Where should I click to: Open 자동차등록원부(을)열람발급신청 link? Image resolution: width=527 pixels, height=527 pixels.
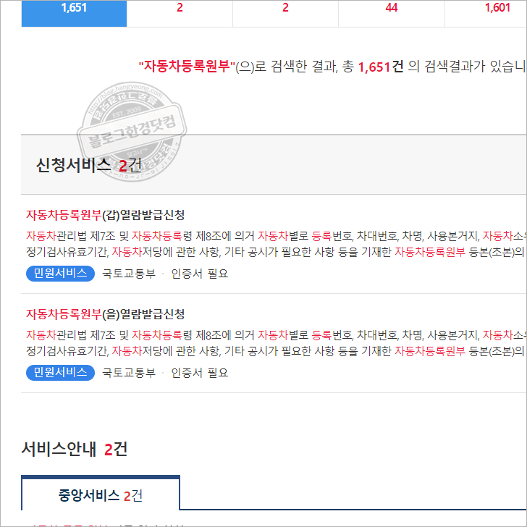(x=105, y=314)
